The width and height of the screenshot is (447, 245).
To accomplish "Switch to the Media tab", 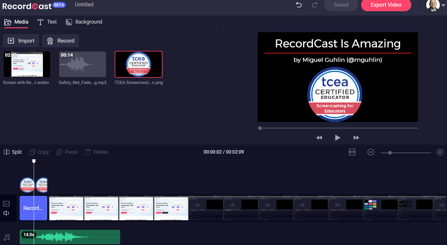I will (x=16, y=22).
